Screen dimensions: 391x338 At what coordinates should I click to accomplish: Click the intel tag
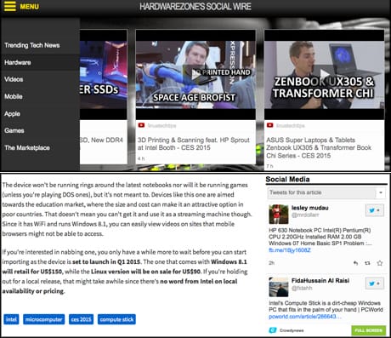[x=11, y=319]
